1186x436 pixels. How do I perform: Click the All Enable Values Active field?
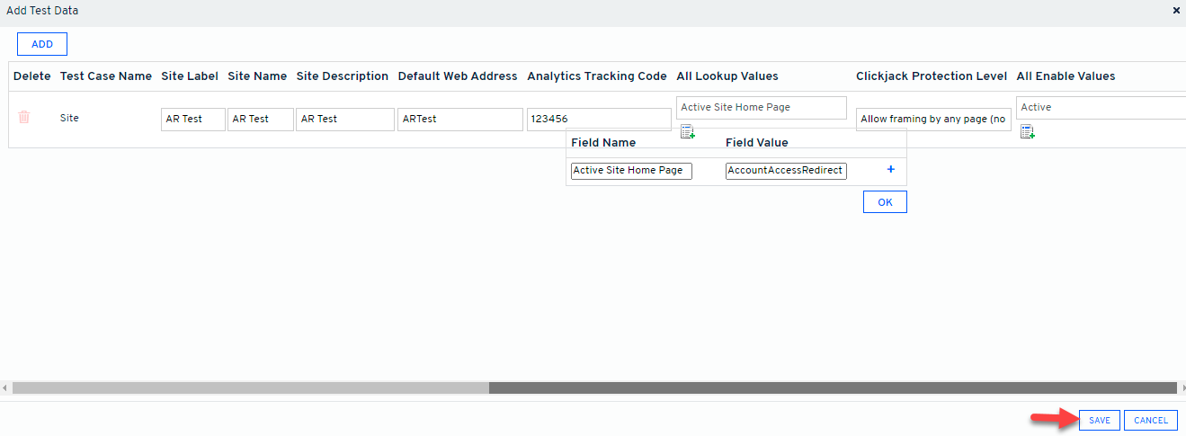tap(1100, 108)
